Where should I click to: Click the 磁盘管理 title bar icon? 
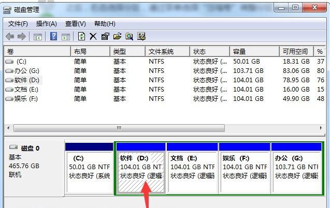pos(7,10)
